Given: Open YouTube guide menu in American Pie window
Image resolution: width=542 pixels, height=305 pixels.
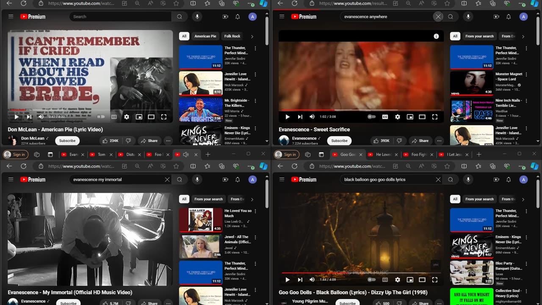Looking at the screenshot, I should 11,17.
